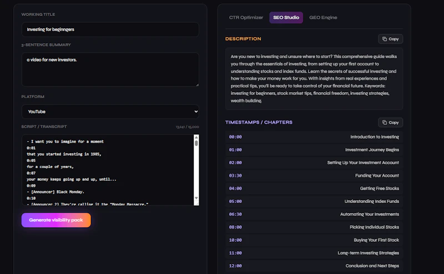Select the 01:00 Investment Journey Begins chapter
This screenshot has height=274, width=444.
[x=314, y=150]
